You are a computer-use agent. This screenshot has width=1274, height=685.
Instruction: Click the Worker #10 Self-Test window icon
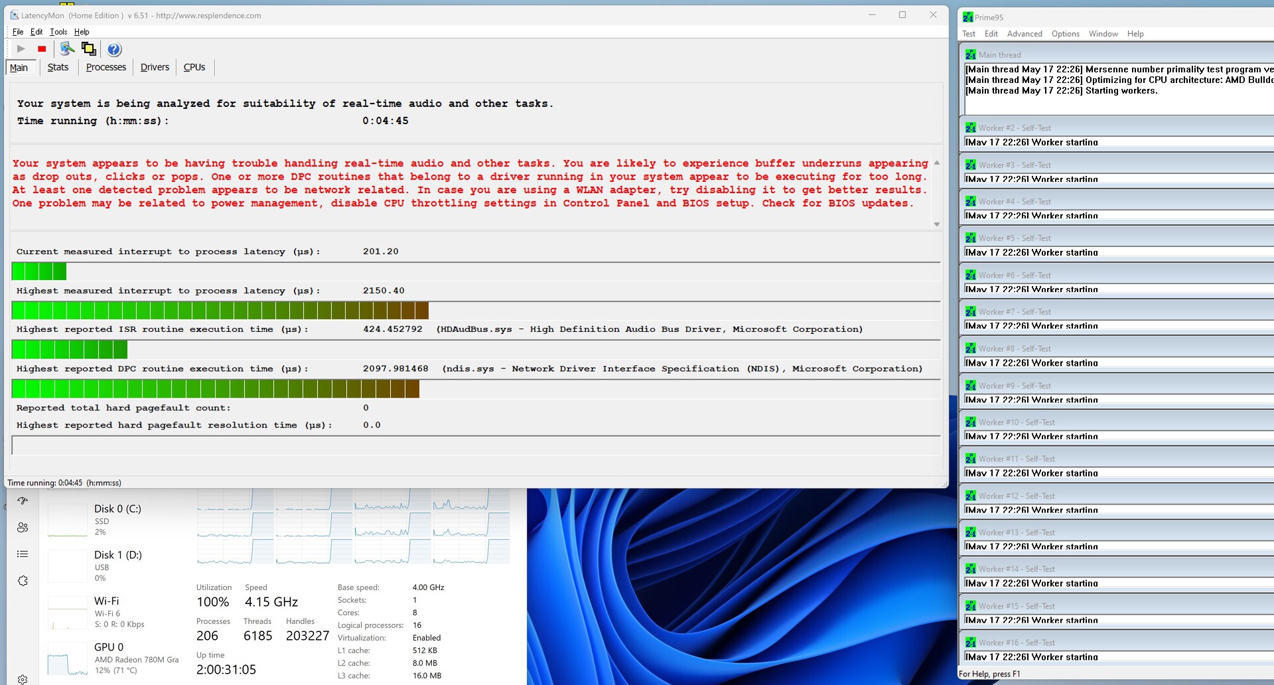point(971,422)
